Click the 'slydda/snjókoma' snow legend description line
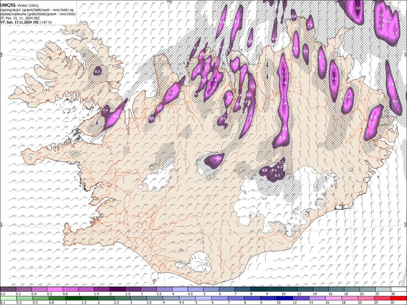 point(38,14)
